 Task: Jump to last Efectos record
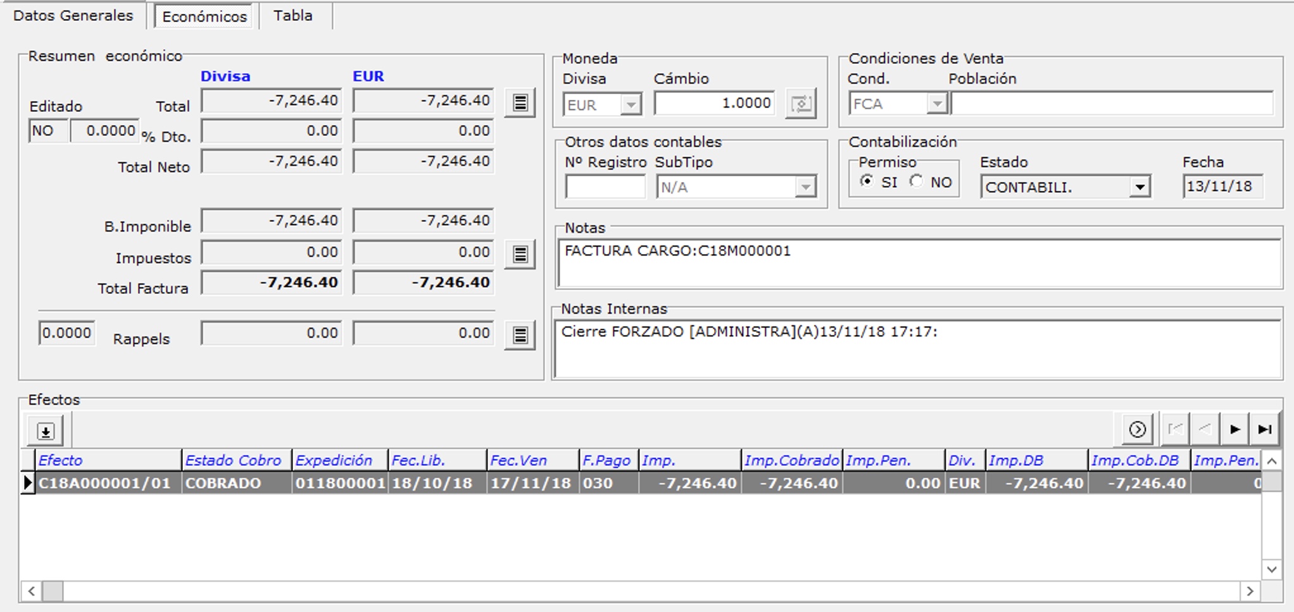[1265, 430]
